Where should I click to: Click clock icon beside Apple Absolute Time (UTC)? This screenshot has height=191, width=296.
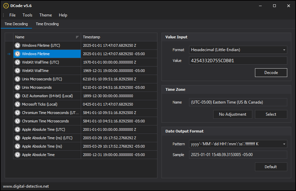point(17,129)
